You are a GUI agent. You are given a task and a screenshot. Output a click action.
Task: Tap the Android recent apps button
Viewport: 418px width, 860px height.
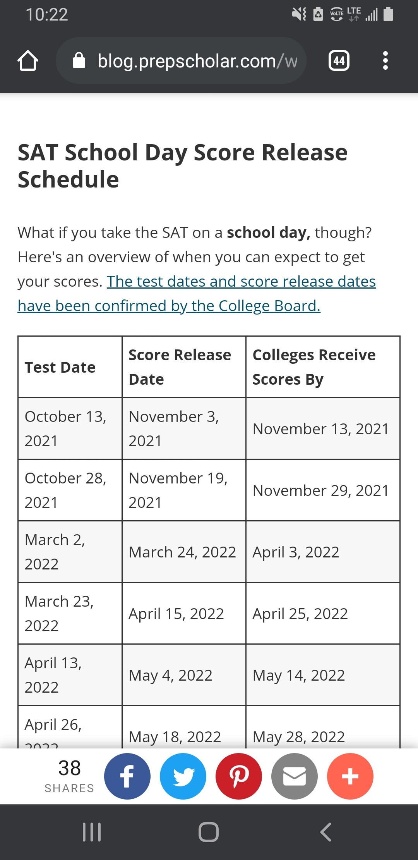tap(92, 832)
